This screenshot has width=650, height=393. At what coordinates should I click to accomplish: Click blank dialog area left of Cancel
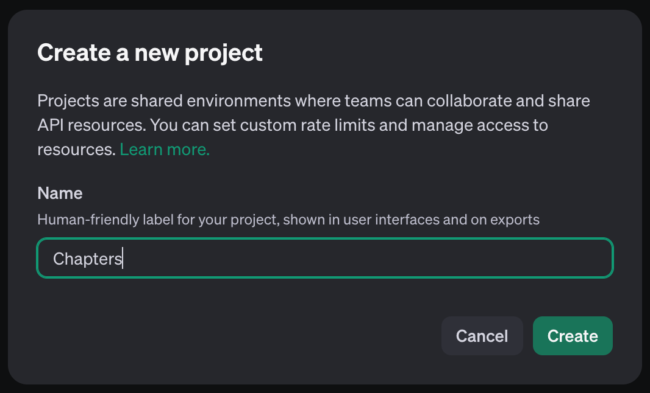[x=244, y=336]
